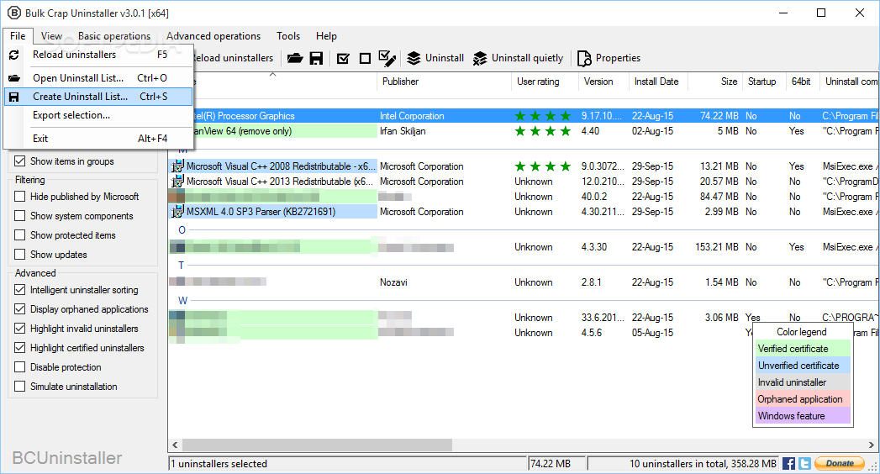The image size is (880, 474).
Task: Sort by User rating column header
Action: click(545, 82)
